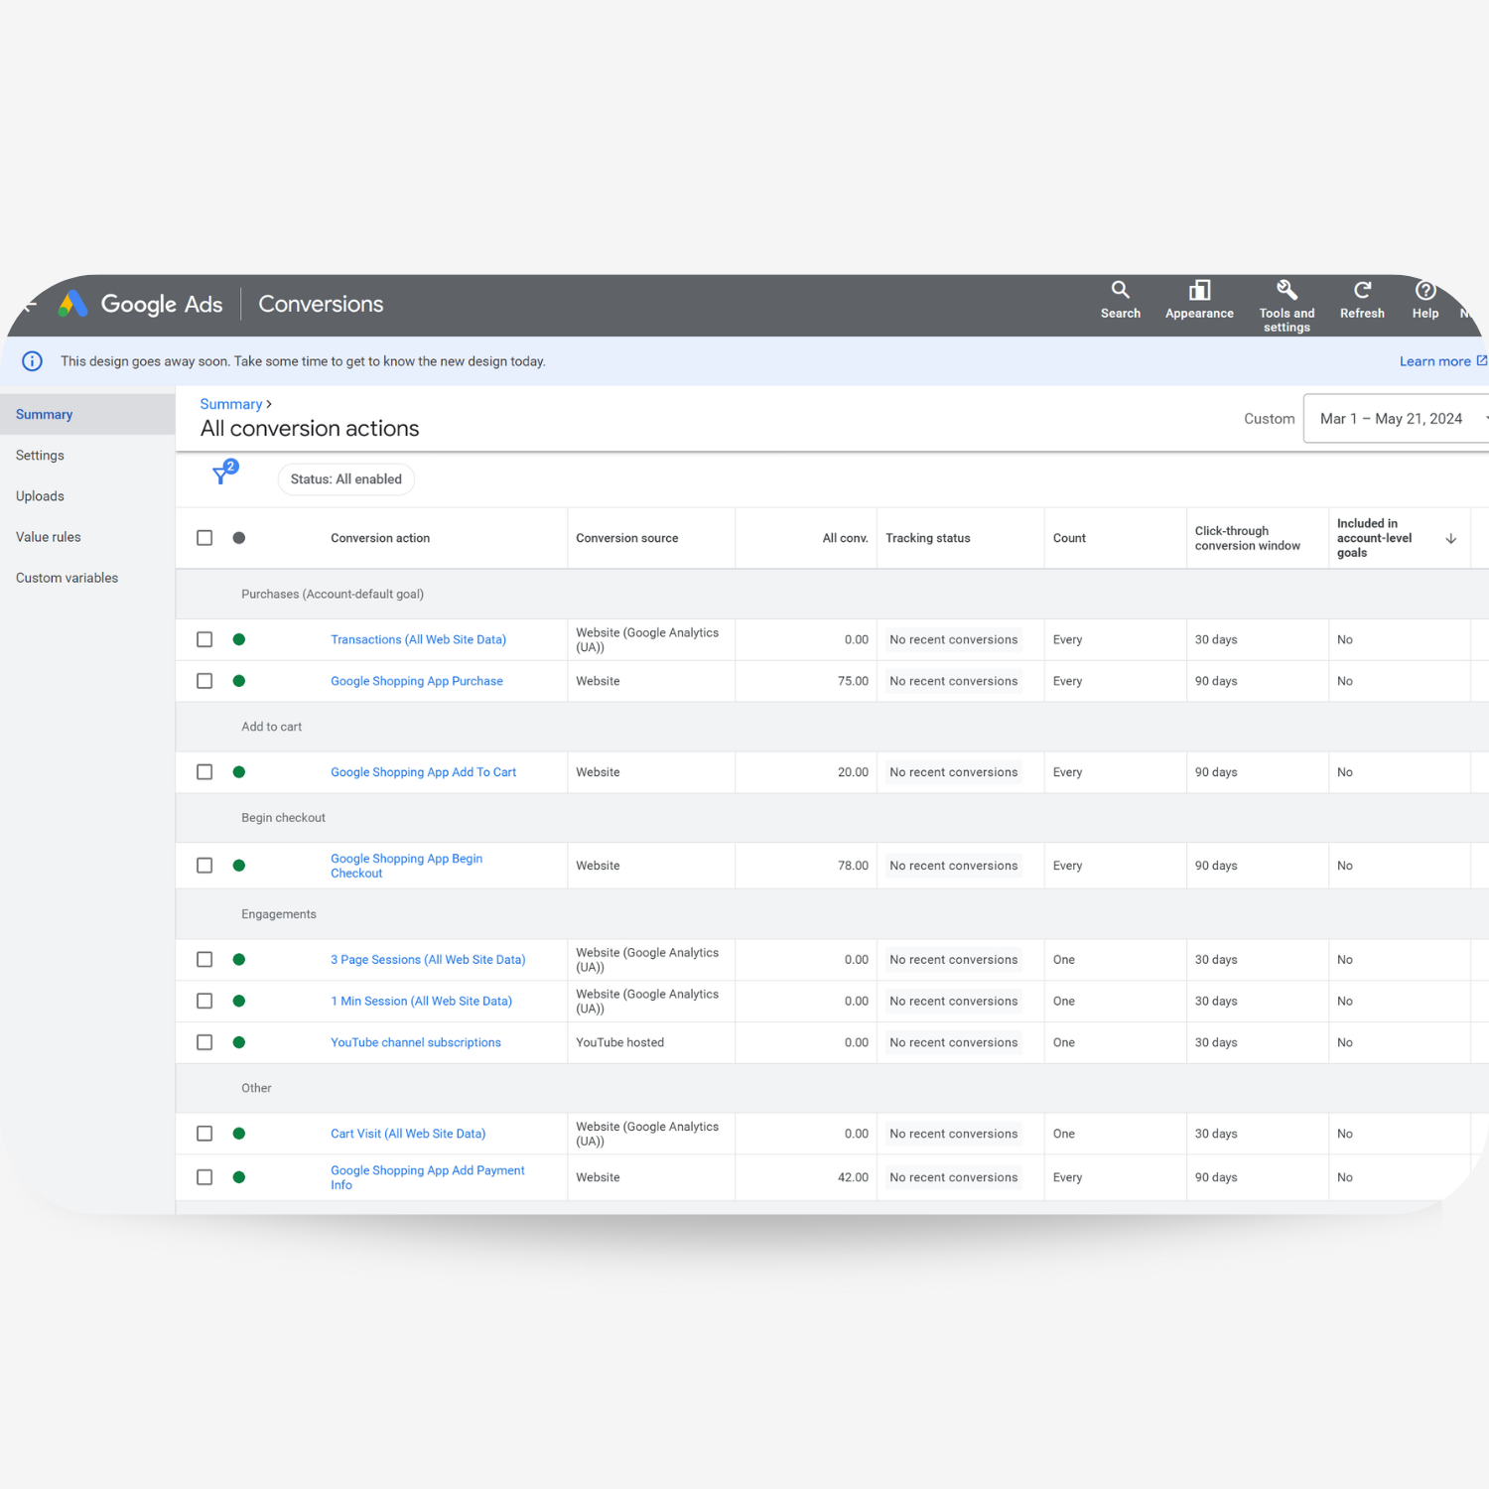Click the Summary breadcrumb link
The image size is (1489, 1489).
click(x=231, y=404)
